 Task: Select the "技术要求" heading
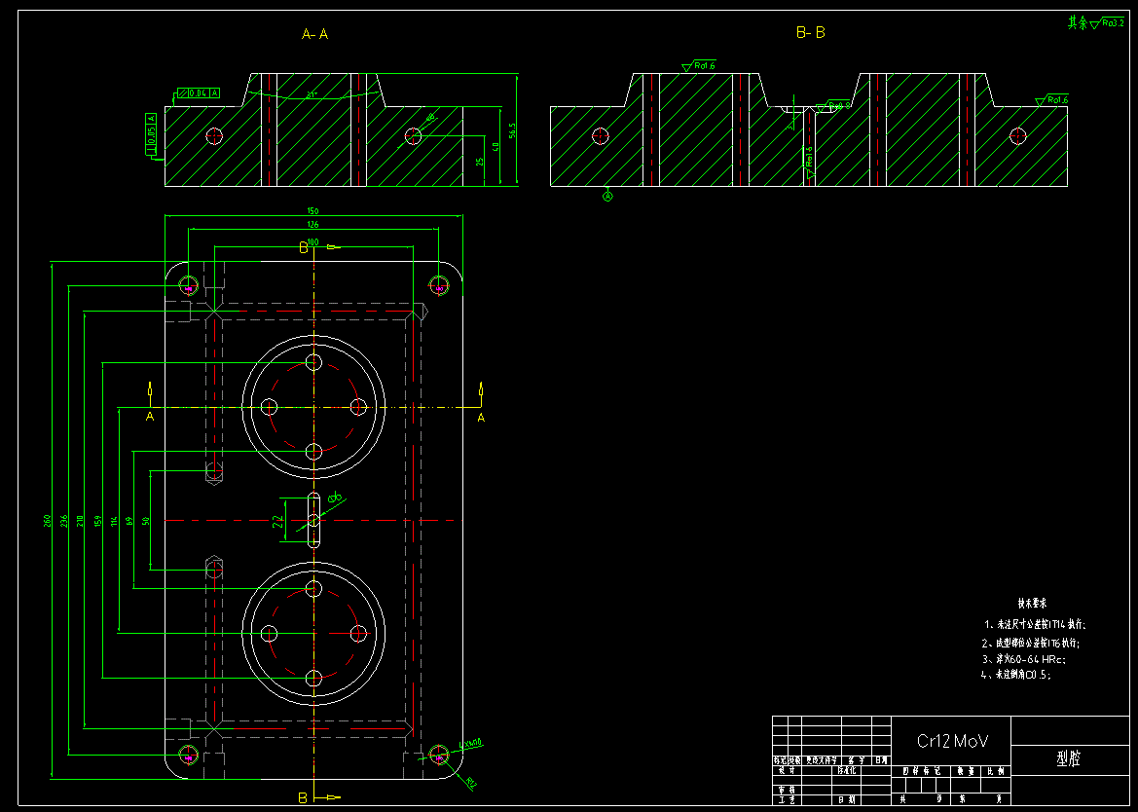tap(1031, 603)
